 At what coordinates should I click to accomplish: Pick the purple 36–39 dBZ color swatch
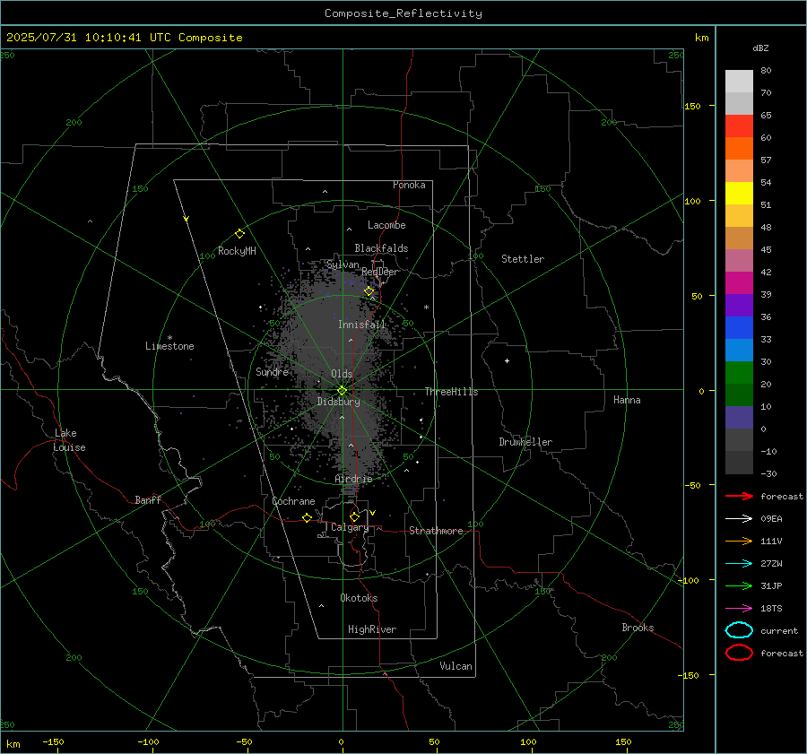[x=739, y=306]
